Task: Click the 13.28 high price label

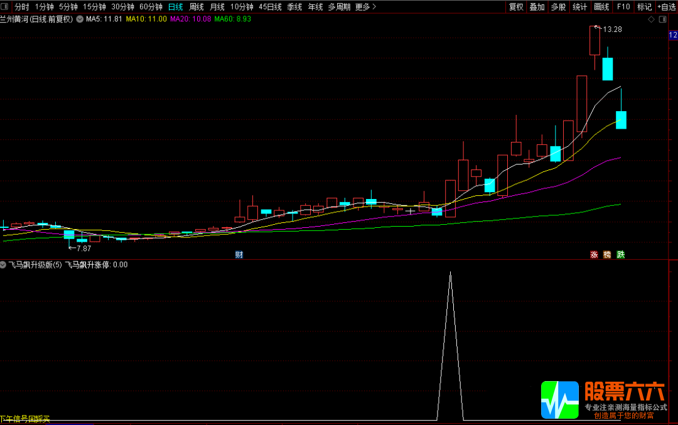Action: [612, 30]
